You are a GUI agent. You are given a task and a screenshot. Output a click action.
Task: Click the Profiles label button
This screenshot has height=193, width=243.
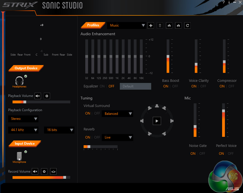coord(93,25)
